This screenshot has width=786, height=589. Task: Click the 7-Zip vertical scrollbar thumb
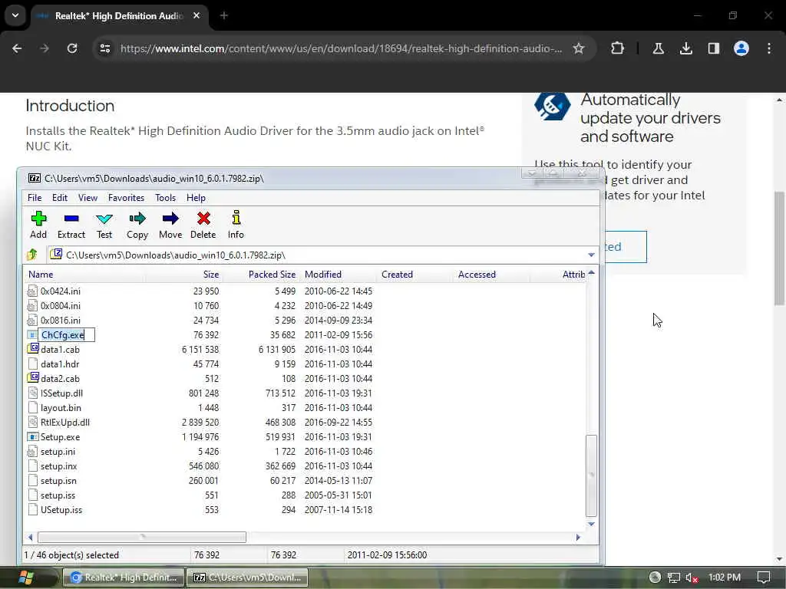pyautogui.click(x=591, y=475)
